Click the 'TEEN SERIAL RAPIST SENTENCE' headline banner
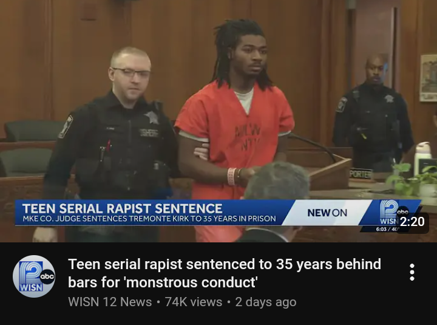 pyautogui.click(x=122, y=208)
